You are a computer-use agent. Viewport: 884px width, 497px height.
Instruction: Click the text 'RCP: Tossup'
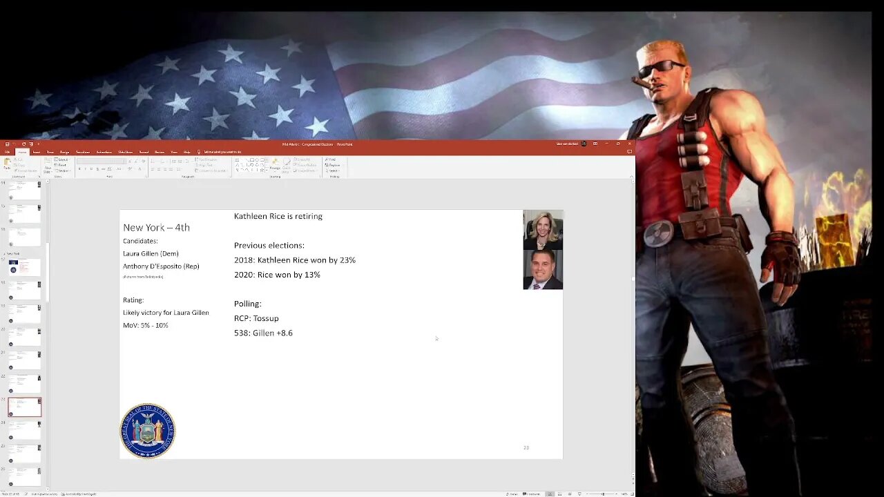[x=256, y=318]
